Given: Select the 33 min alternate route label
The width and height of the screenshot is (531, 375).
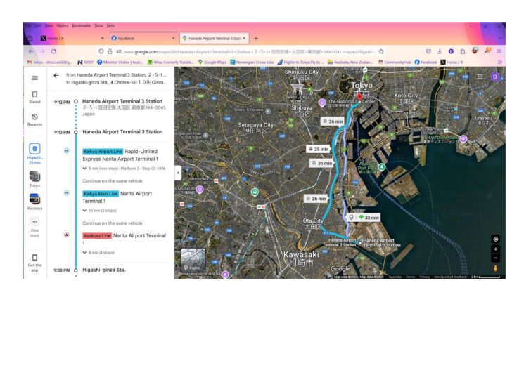Looking at the screenshot, I should point(367,218).
